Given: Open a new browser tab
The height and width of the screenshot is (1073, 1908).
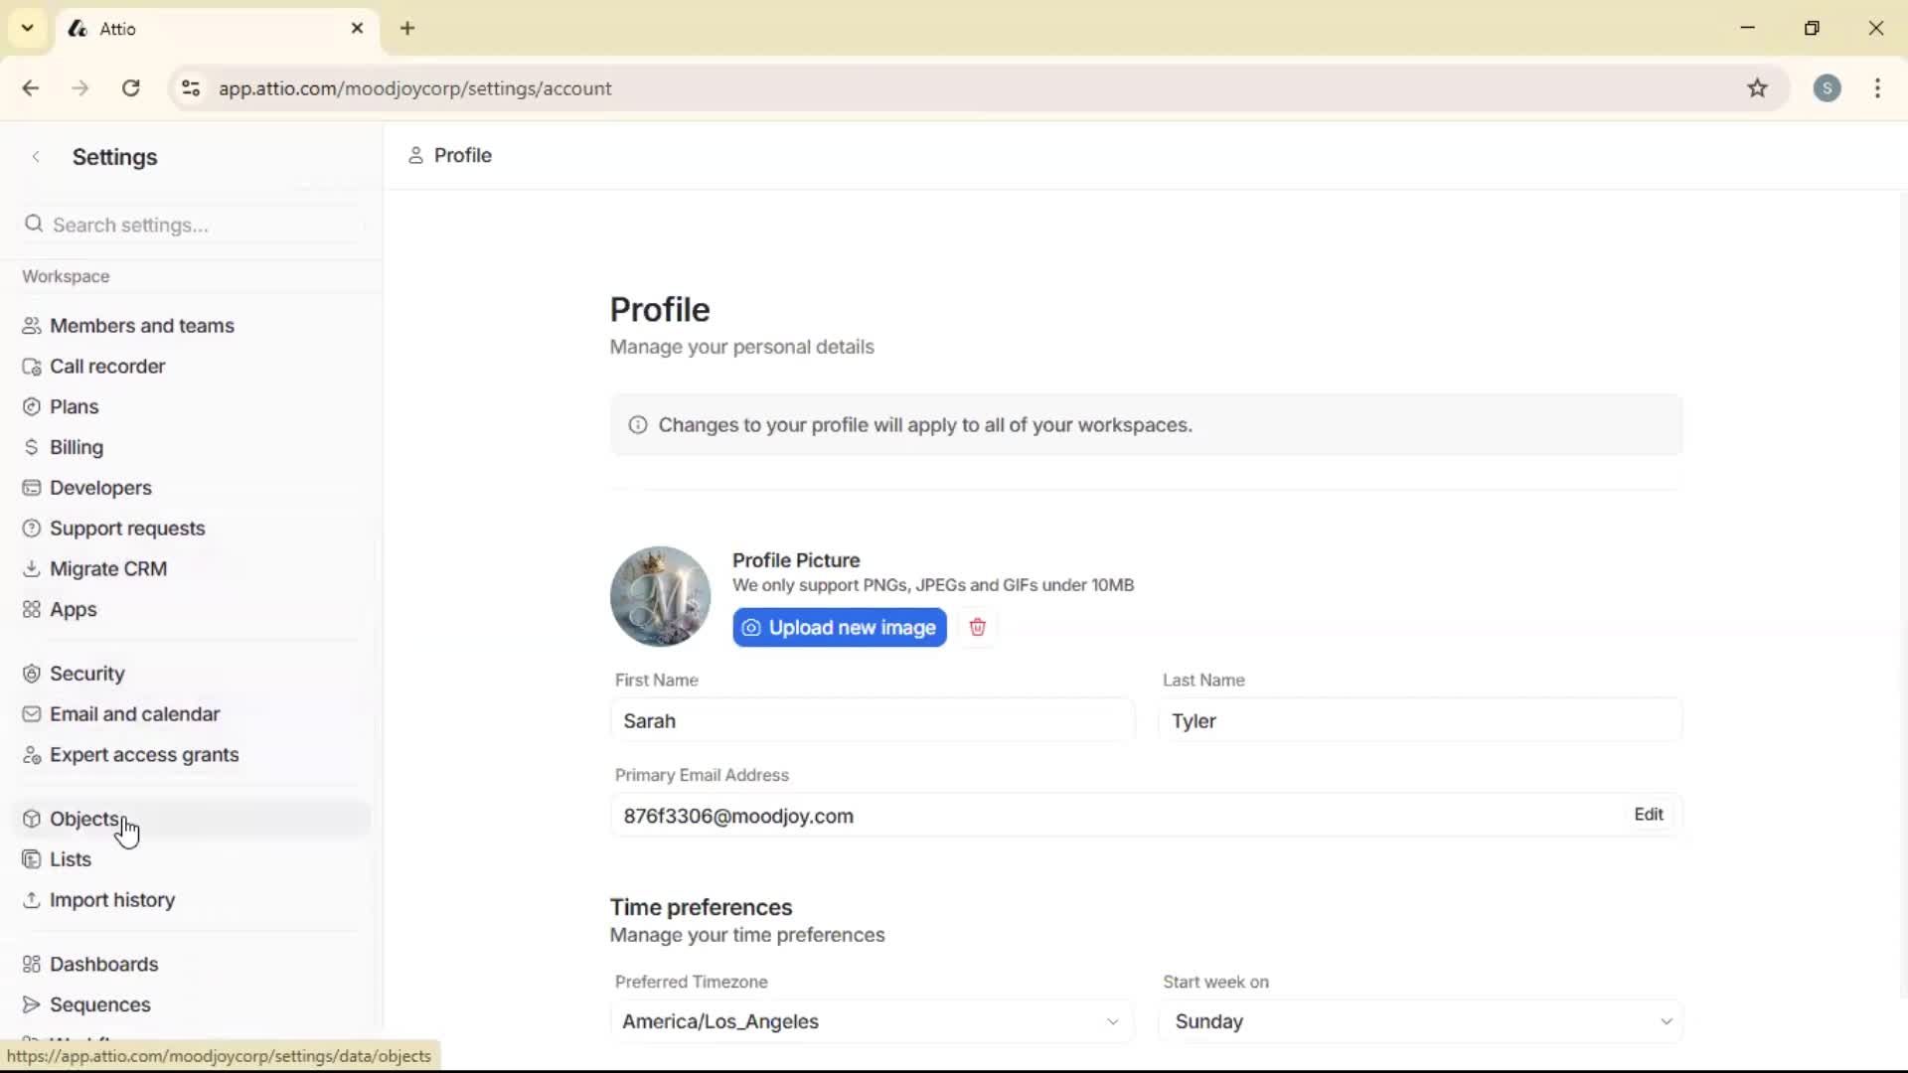Looking at the screenshot, I should pos(407,28).
